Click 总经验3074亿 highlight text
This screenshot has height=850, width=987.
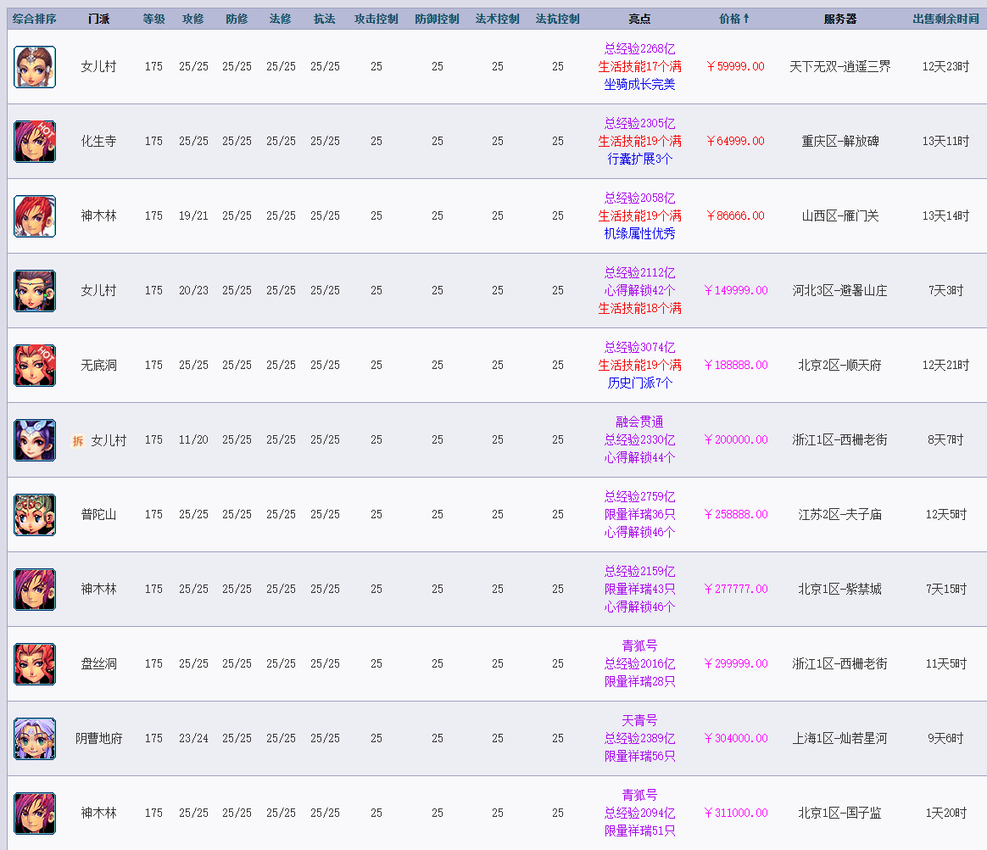(639, 348)
